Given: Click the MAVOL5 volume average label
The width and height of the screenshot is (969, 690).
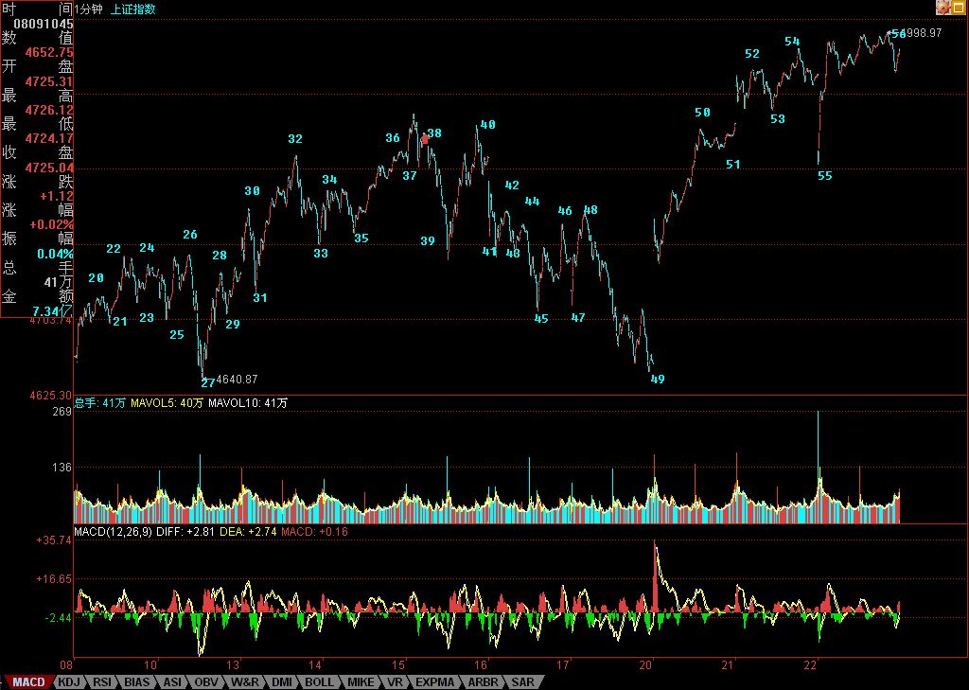Looking at the screenshot, I should pyautogui.click(x=153, y=403).
